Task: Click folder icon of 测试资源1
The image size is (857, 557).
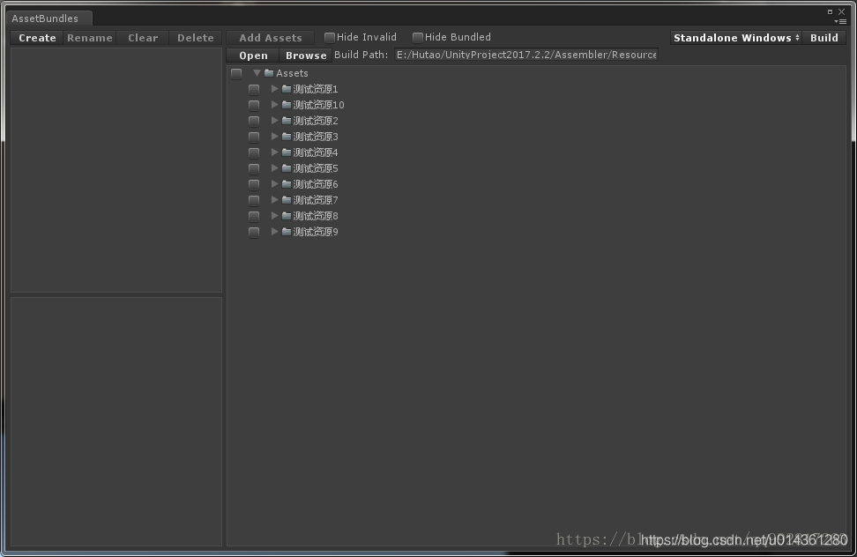Action: coord(287,88)
